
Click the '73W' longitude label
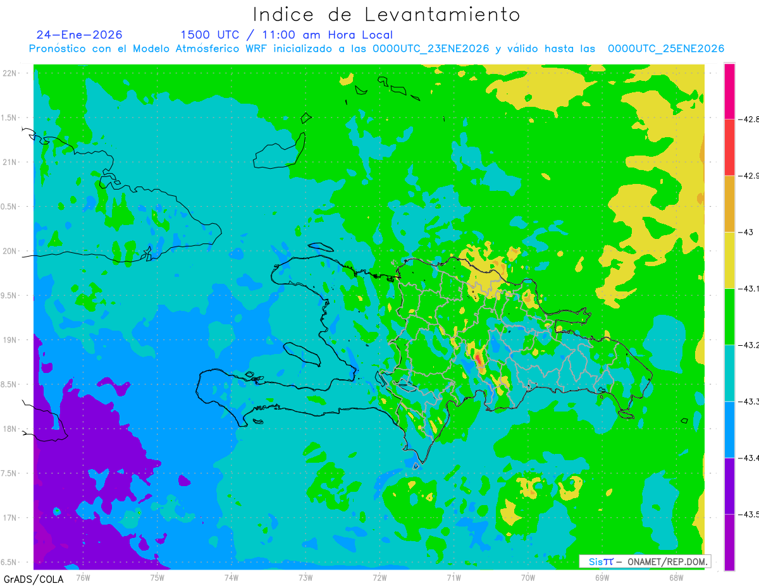point(305,577)
